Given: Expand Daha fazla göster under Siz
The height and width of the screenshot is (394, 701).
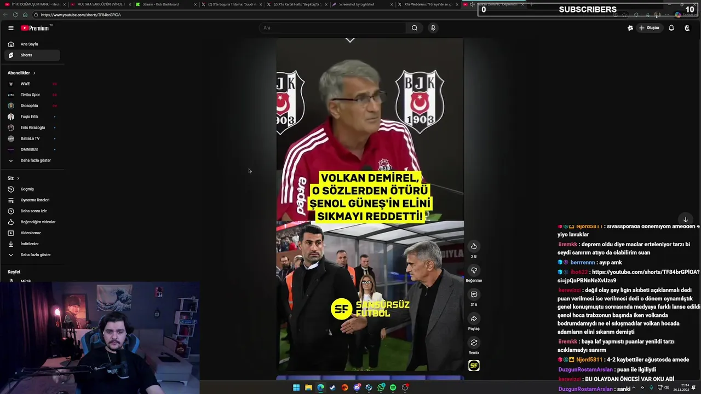Looking at the screenshot, I should (32, 255).
